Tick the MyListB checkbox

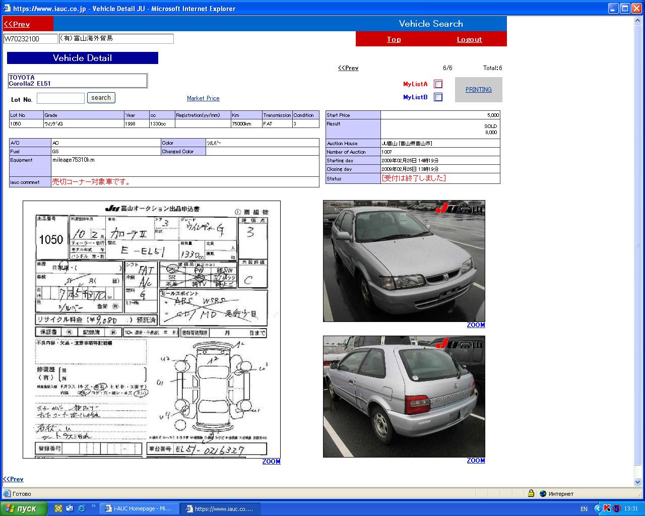click(x=438, y=97)
